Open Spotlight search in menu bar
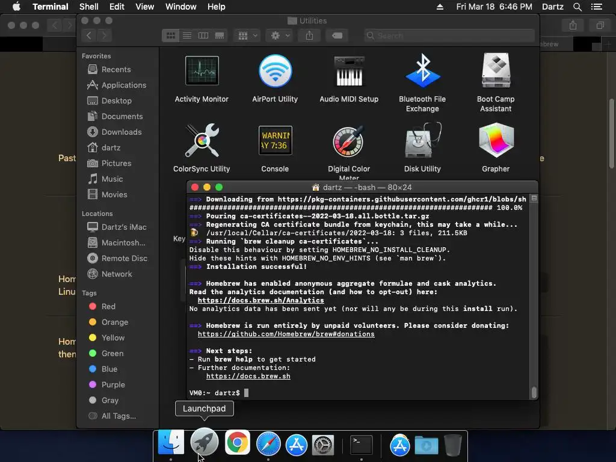 577,7
